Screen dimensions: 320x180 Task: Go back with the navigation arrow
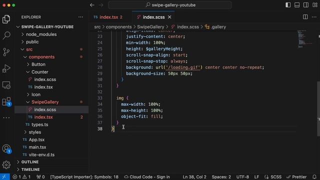click(92, 5)
